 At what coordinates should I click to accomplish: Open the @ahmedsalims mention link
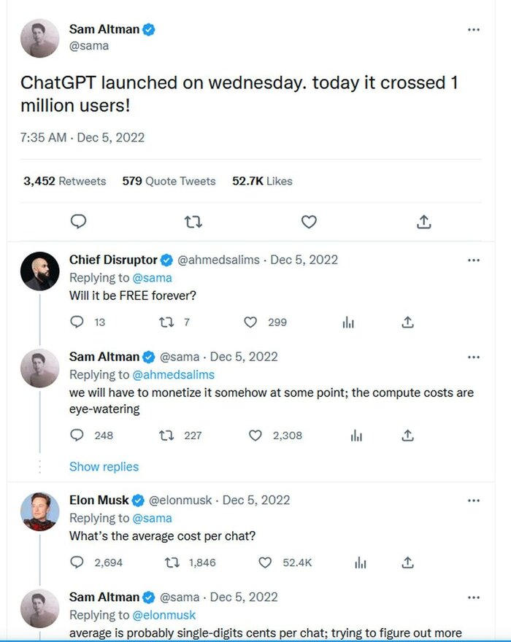173,375
